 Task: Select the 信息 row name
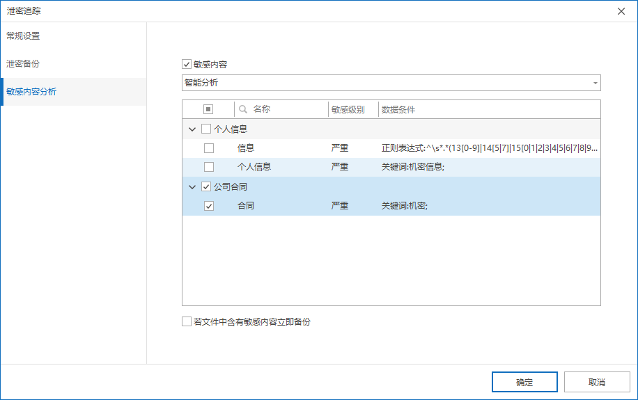pos(246,148)
